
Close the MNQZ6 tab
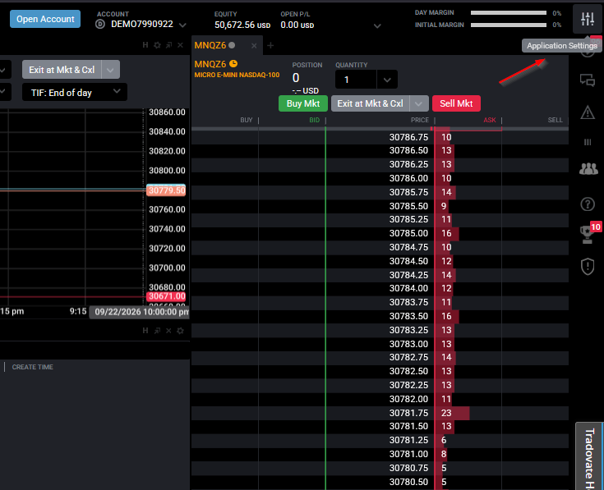click(x=254, y=46)
